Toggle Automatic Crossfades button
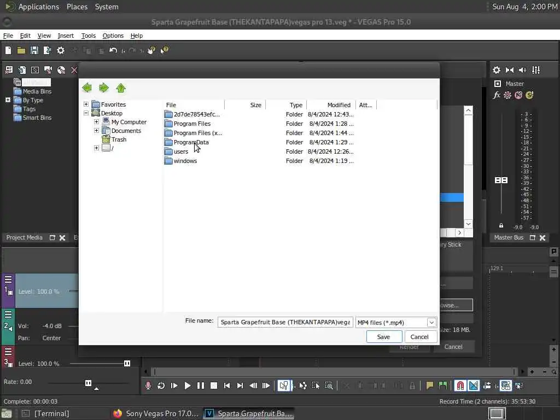This screenshot has height=420, width=560. click(474, 386)
